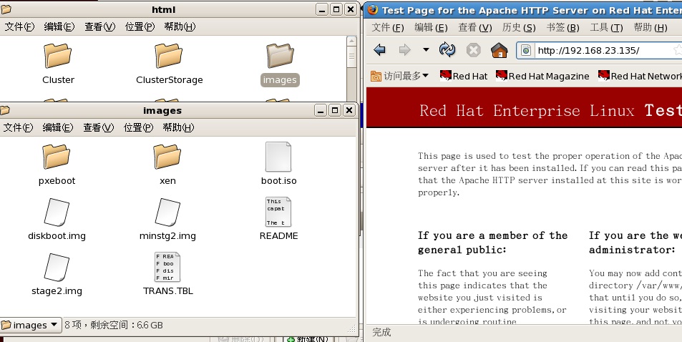682x342 pixels.
Task: Open the Red Hat Magazine bookmark
Action: tap(543, 76)
